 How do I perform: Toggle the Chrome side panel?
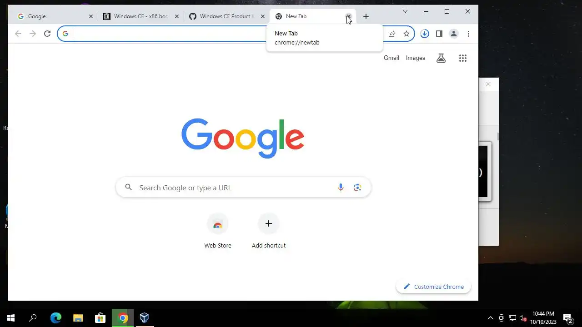click(439, 34)
